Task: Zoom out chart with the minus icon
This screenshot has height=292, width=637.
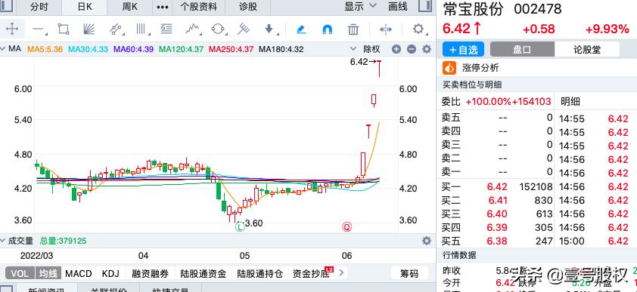Action: coord(411,49)
